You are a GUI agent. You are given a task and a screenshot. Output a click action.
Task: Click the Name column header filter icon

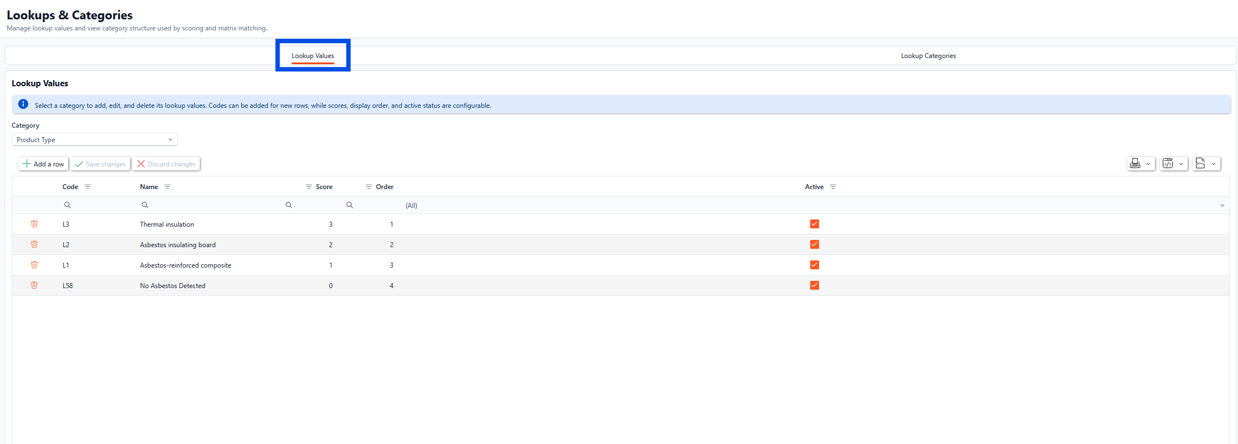coord(168,187)
